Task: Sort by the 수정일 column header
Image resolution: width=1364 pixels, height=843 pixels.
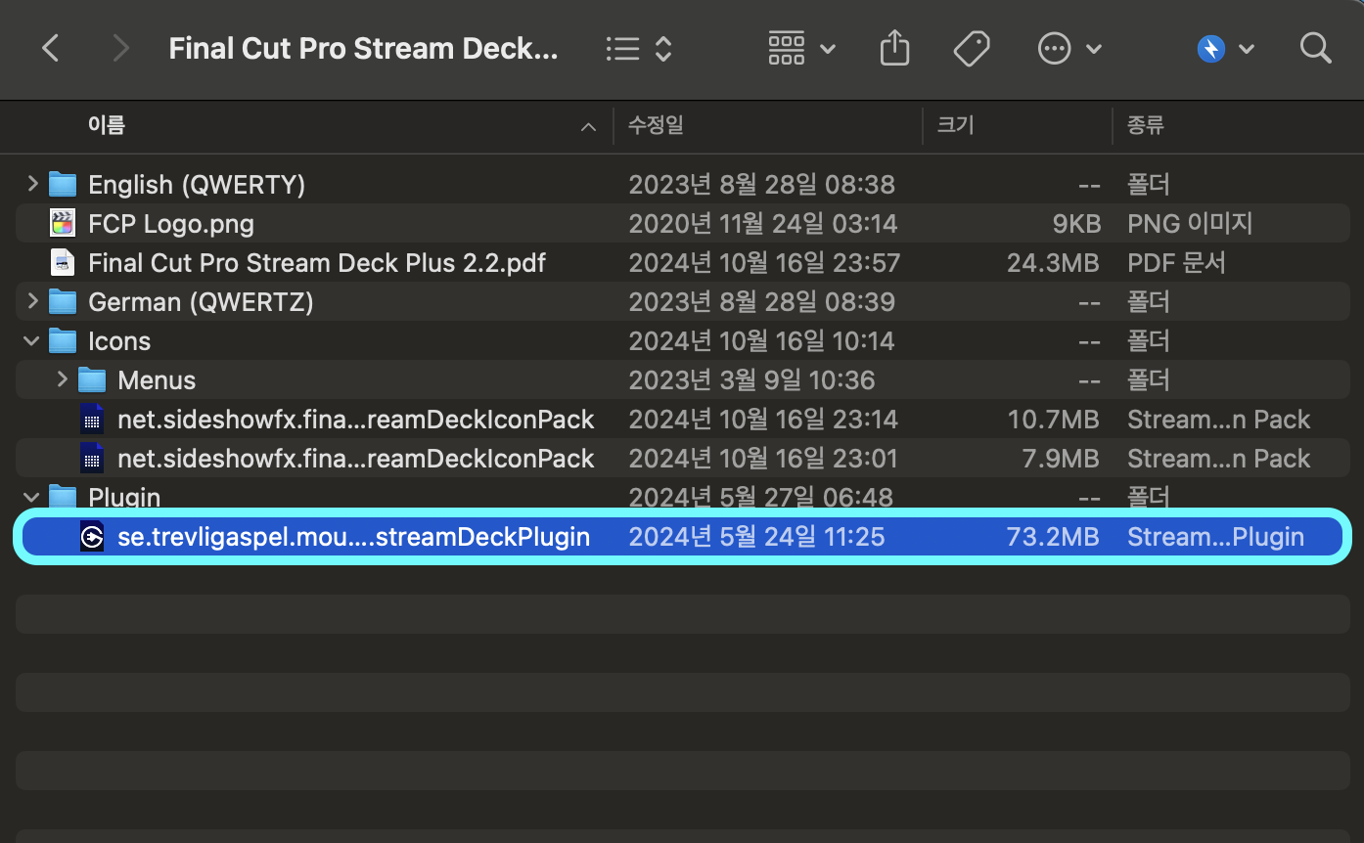Action: [656, 125]
